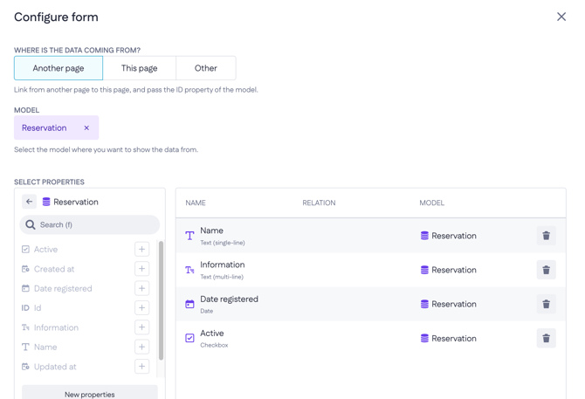The width and height of the screenshot is (585, 399).
Task: Add the Active property with plus
Action: click(141, 249)
